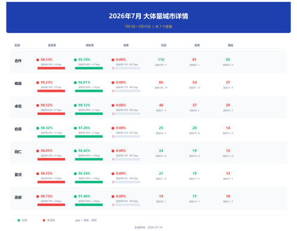Click the red value 27

point(228,82)
